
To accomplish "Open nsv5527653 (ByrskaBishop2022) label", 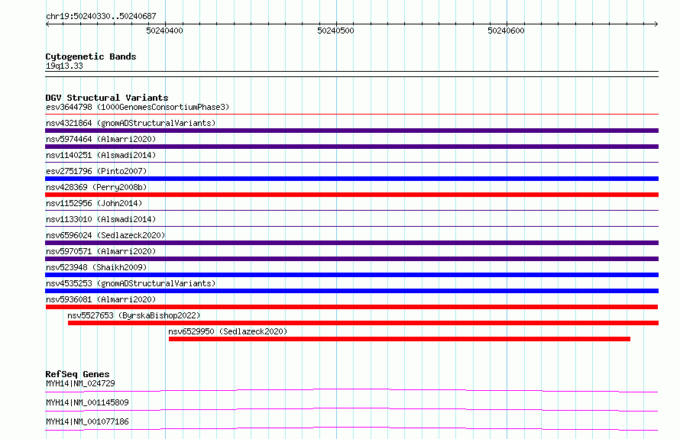I will pyautogui.click(x=134, y=315).
